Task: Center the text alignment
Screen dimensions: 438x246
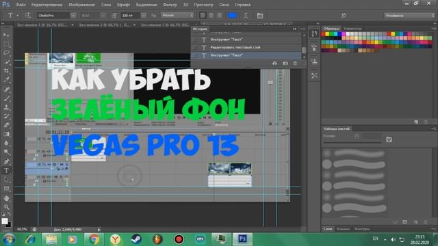Action: pyautogui.click(x=211, y=16)
